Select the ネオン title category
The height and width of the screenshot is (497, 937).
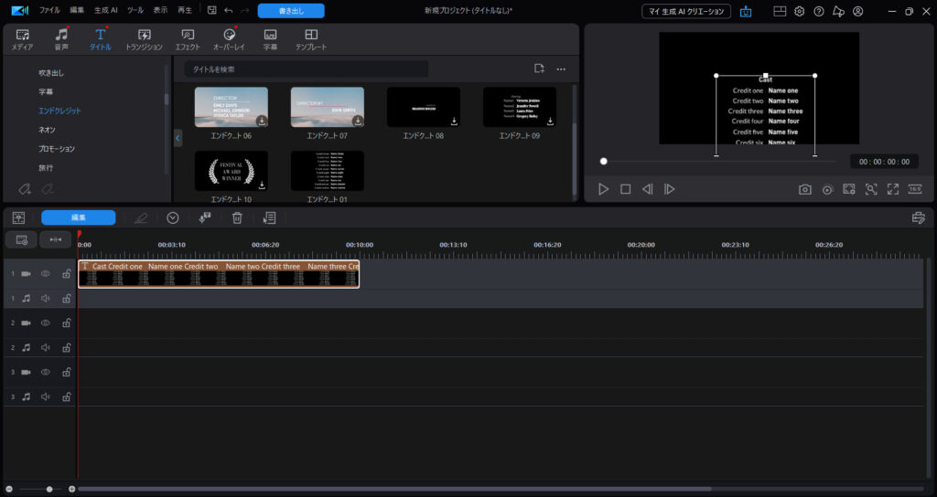tap(47, 130)
